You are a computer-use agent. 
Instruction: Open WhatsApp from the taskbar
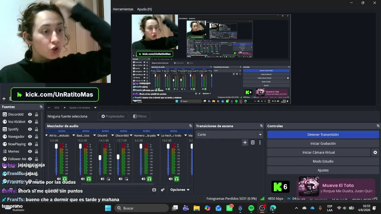(x=229, y=208)
